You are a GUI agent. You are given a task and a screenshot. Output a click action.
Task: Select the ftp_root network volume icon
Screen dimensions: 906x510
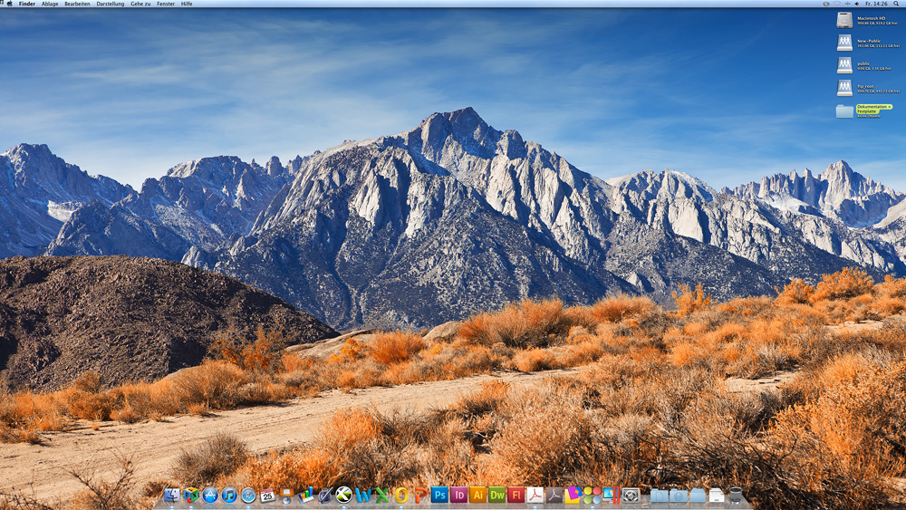pyautogui.click(x=844, y=87)
